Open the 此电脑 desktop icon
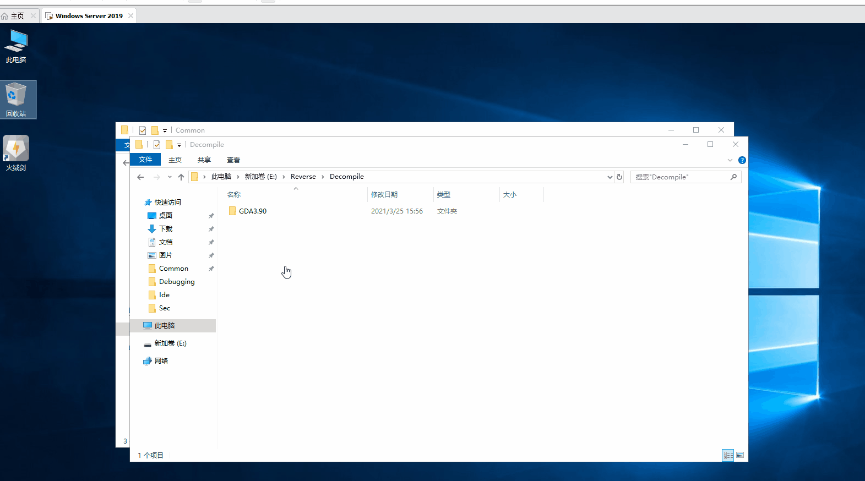Screen dimensions: 865x481 tap(16, 46)
